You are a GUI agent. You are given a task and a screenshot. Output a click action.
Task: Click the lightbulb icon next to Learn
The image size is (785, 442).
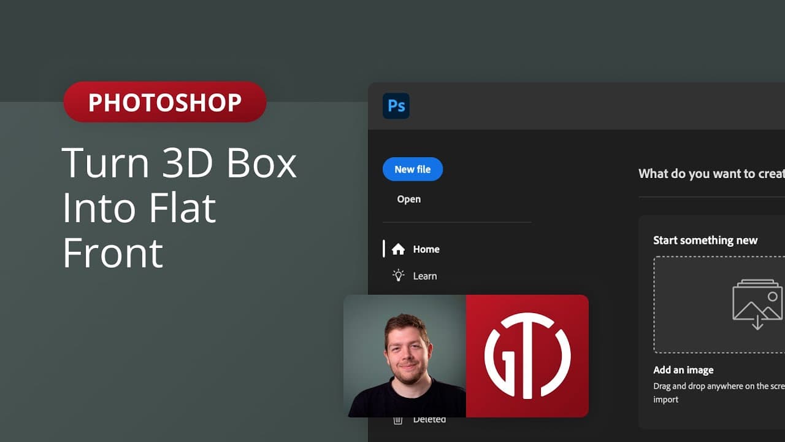tap(398, 276)
